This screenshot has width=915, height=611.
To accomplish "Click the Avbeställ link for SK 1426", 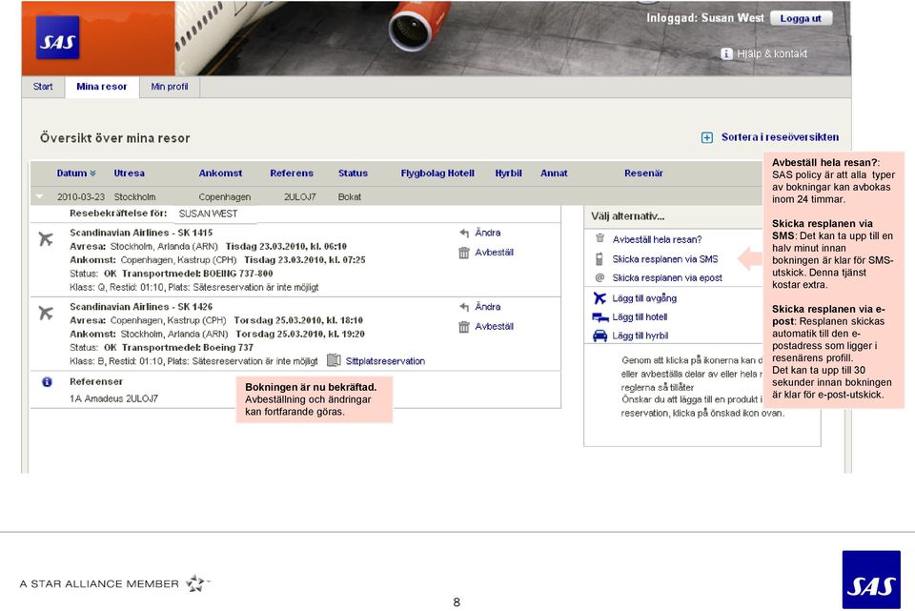I will 495,327.
